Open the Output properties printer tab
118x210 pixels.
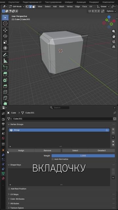point(3,124)
